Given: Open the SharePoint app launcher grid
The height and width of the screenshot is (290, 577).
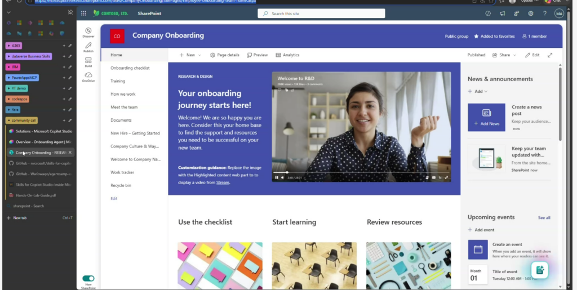Looking at the screenshot, I should tap(83, 14).
